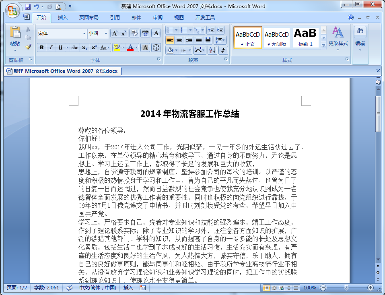Apply superscript formatting
The height and width of the screenshot is (295, 385).
point(94,47)
